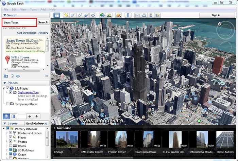Click in the Sears Tower search field
The width and height of the screenshot is (238, 161).
tap(19, 22)
